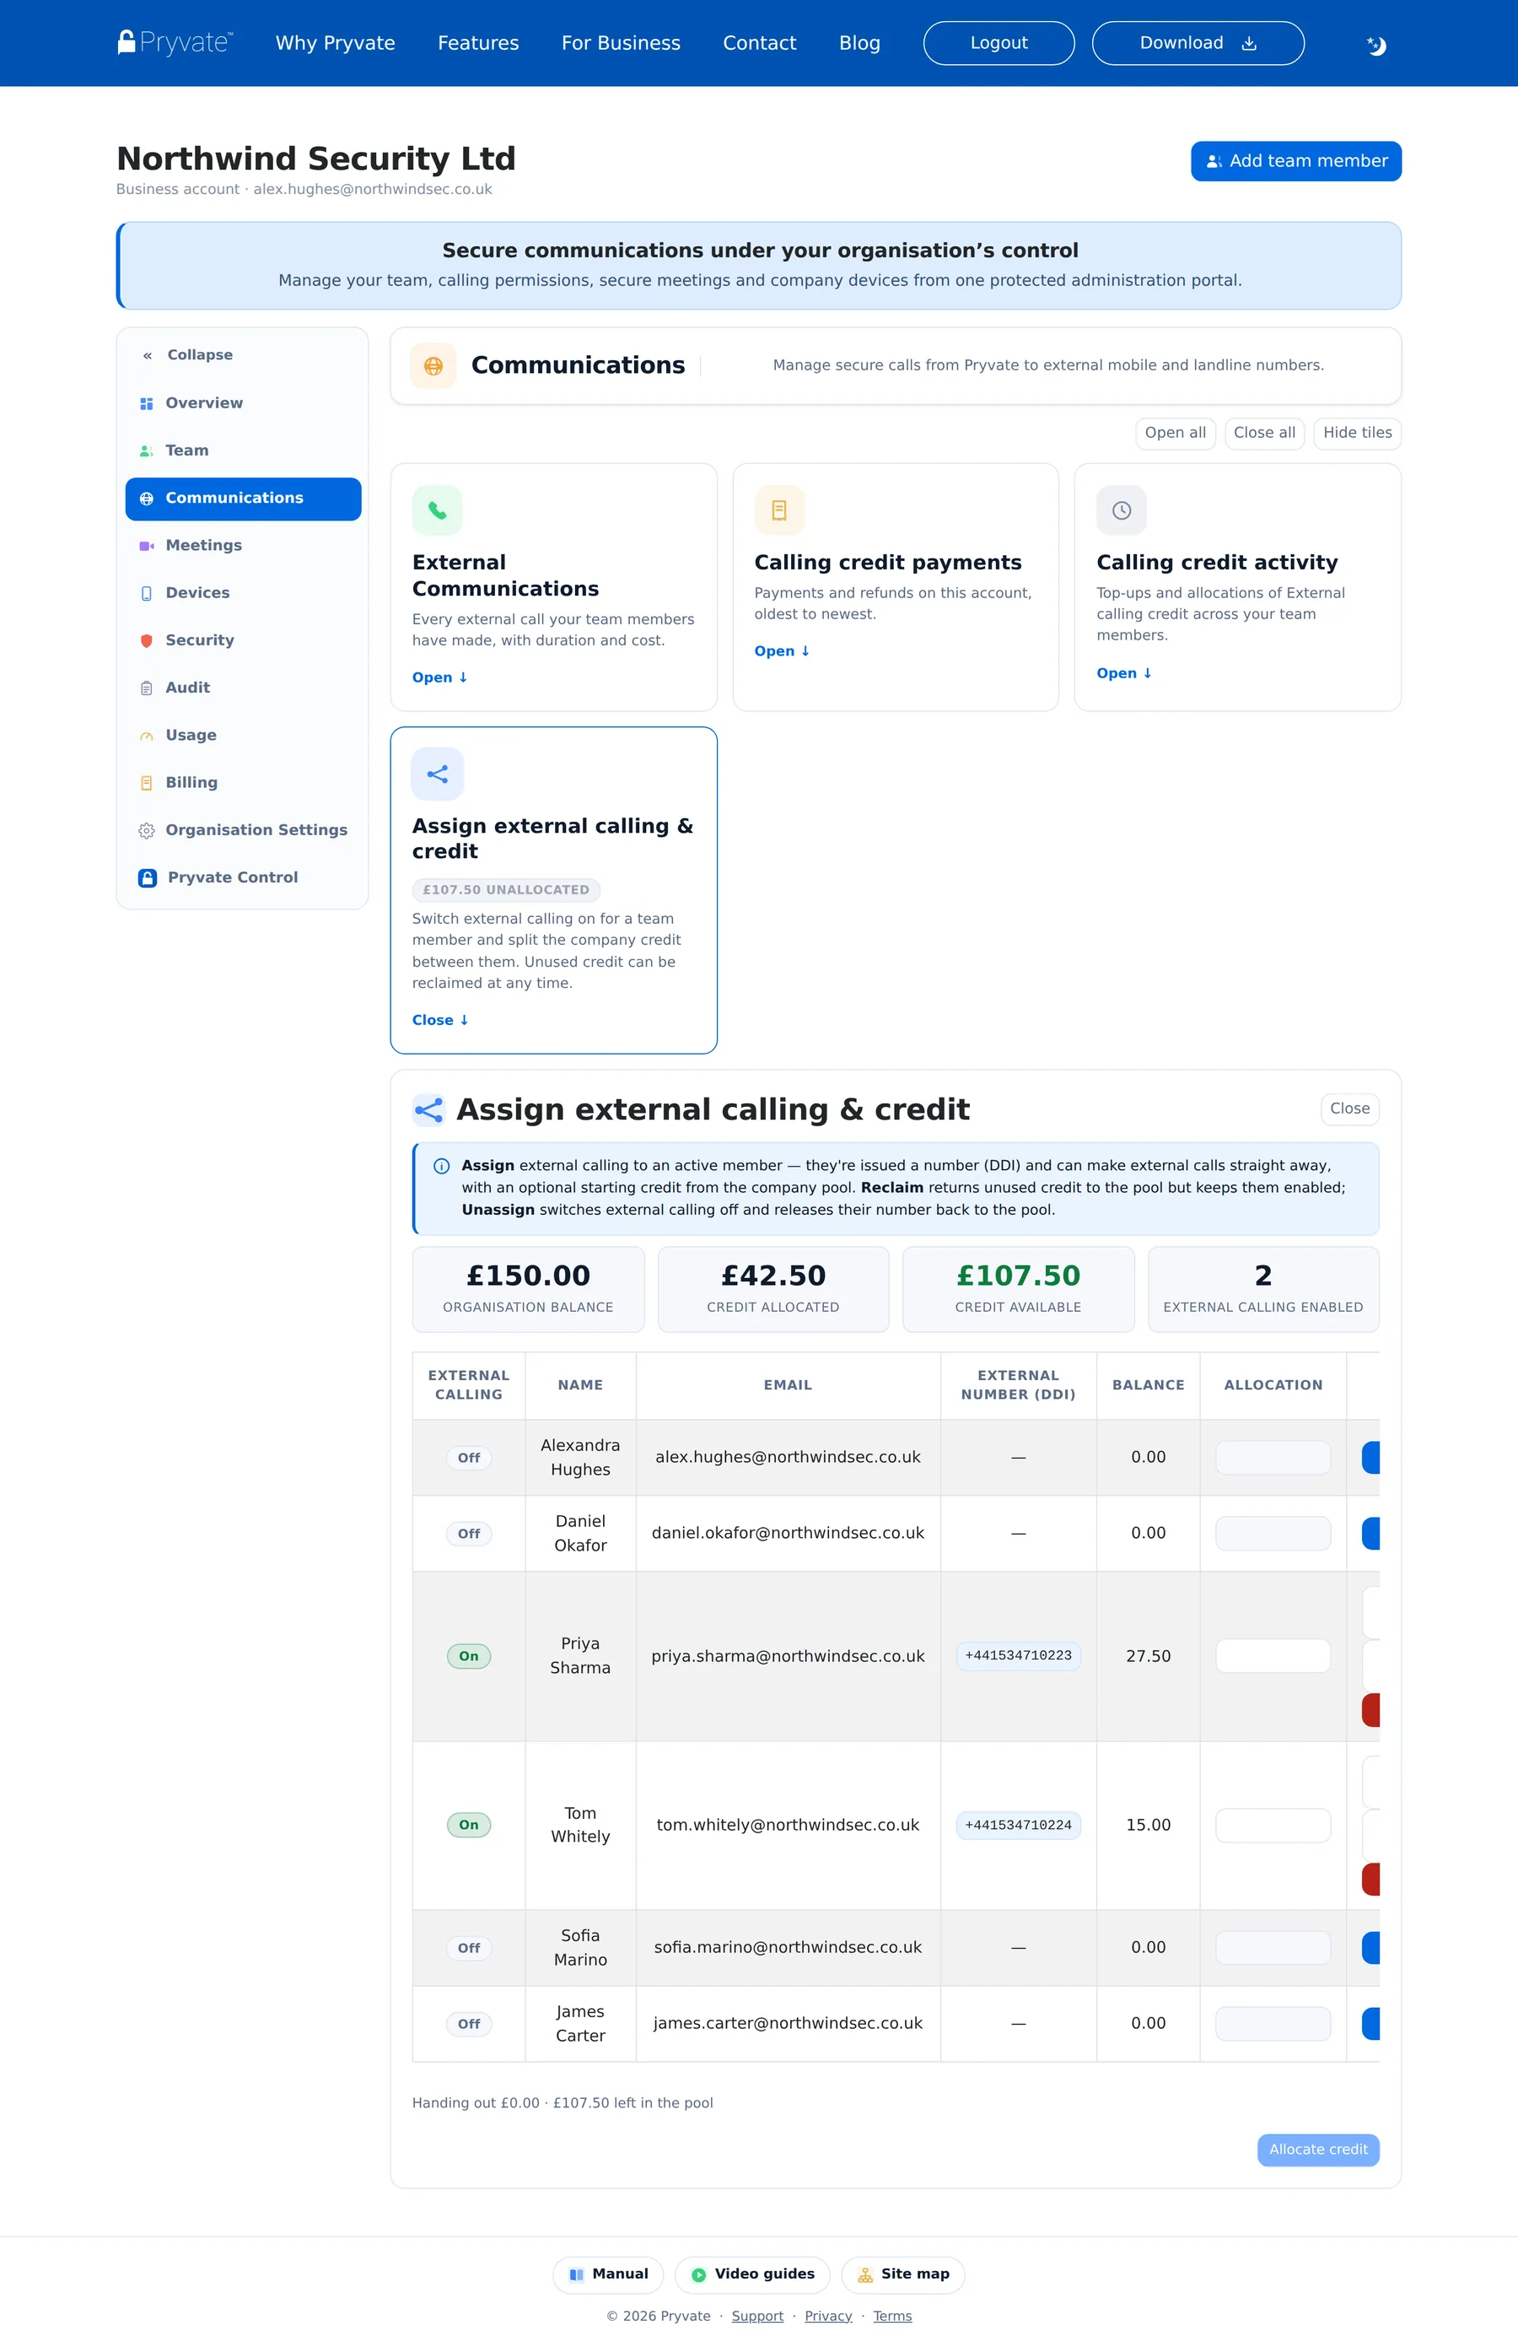Viewport: 1518px width, 2347px height.
Task: Toggle external calling for Daniel Okafor
Action: coord(468,1534)
